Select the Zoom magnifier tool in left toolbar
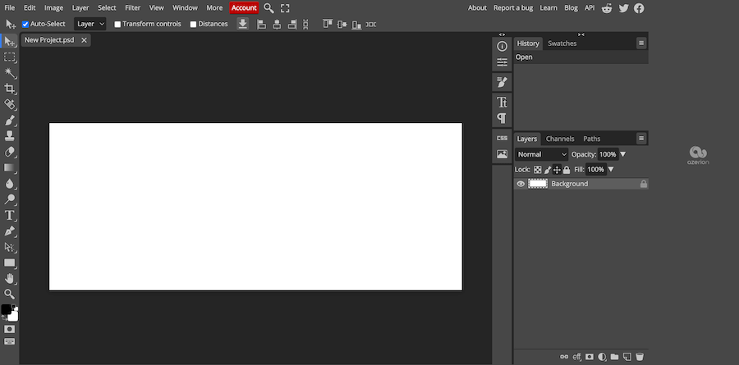Screen dimensions: 739x365 (9, 294)
